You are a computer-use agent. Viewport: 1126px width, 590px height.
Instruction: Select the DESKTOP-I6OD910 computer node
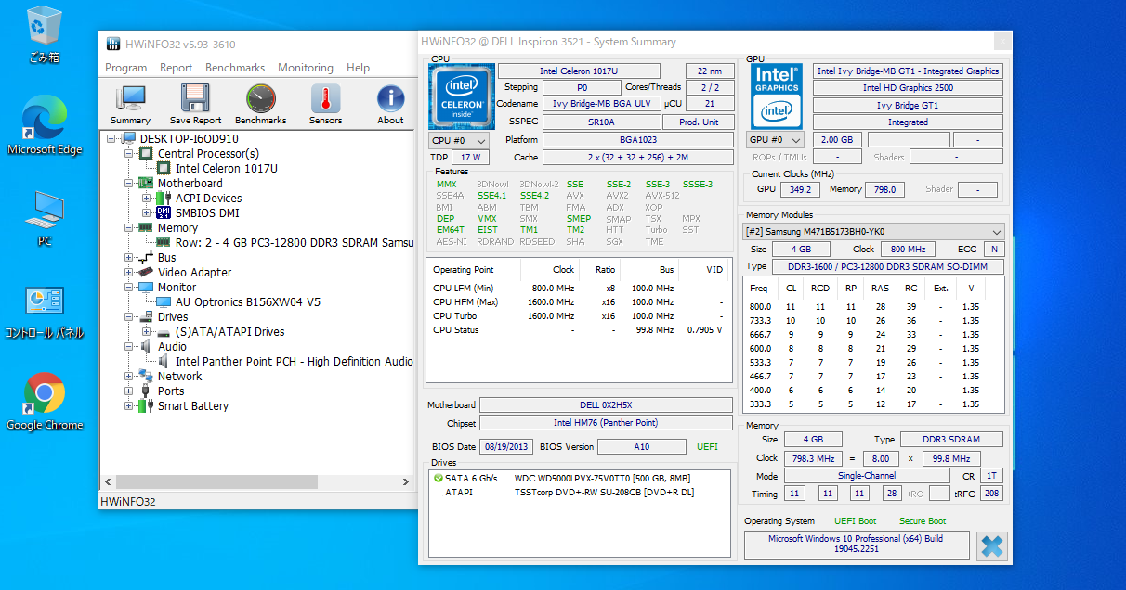[x=190, y=139]
